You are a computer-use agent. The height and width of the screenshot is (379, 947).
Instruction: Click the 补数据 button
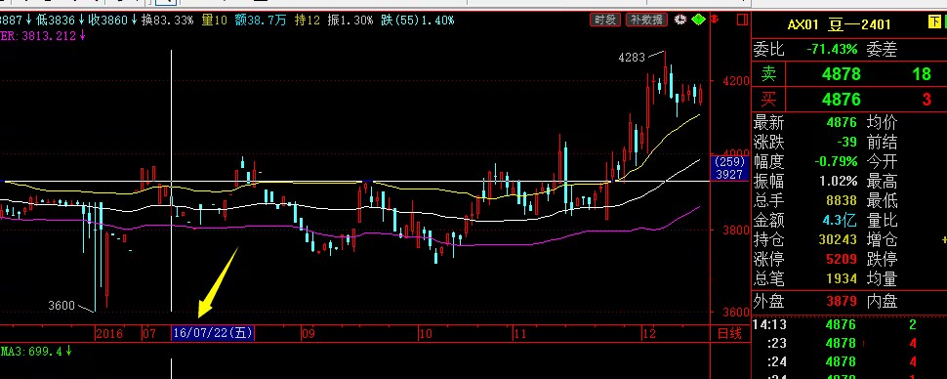coord(648,20)
